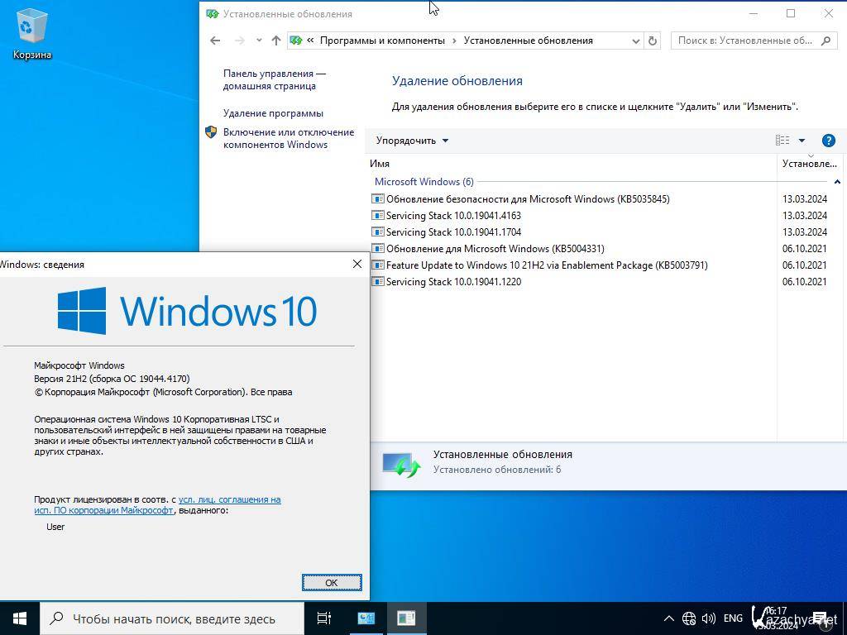The height and width of the screenshot is (635, 847).
Task: Open the Uninstall a program link
Action: [x=273, y=113]
